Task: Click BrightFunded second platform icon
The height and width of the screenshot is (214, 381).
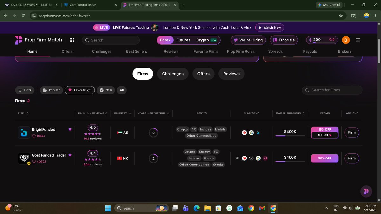Action: coord(251,133)
